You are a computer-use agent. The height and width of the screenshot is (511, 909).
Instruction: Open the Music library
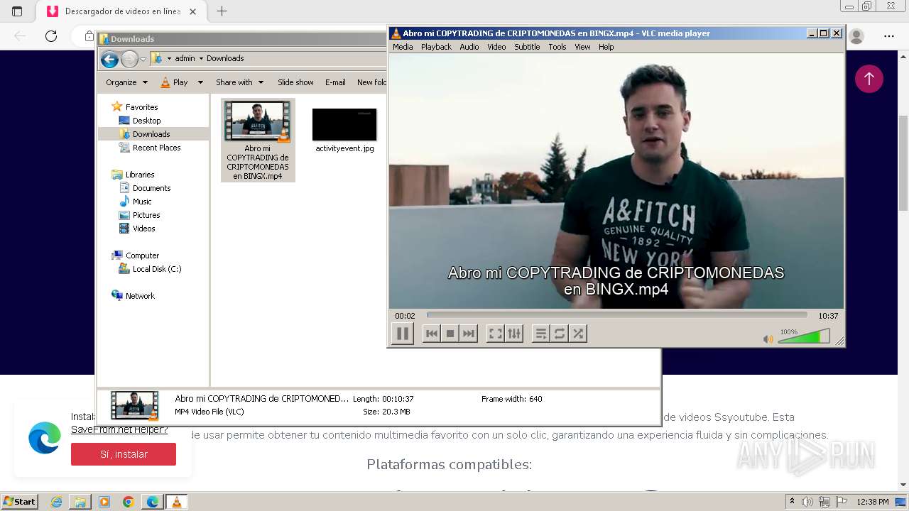142,202
